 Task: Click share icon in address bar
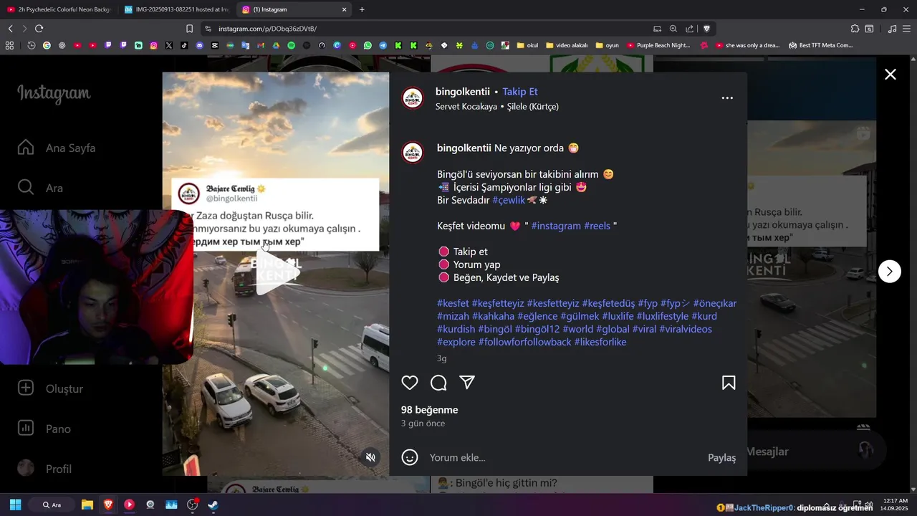coord(689,29)
